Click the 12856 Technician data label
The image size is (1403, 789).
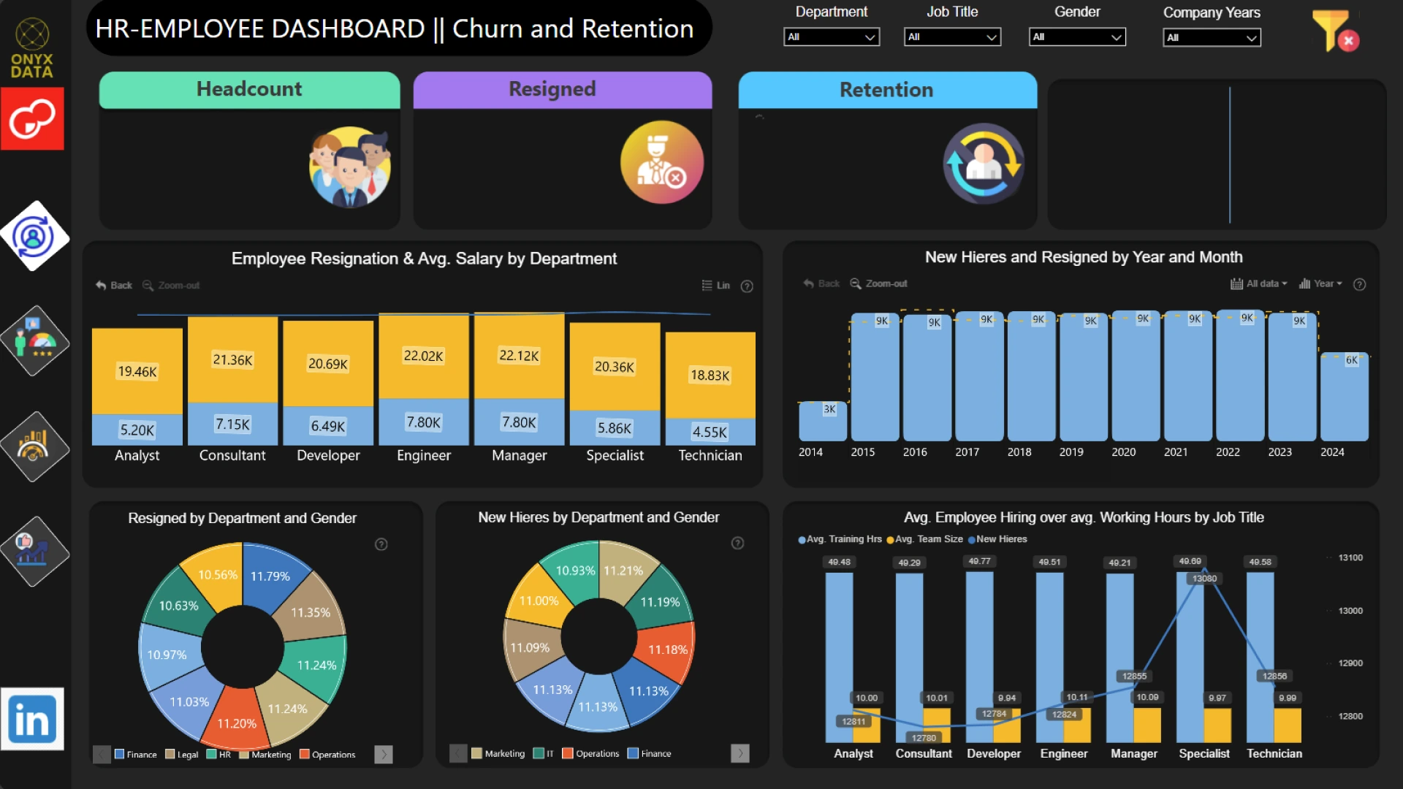point(1274,676)
